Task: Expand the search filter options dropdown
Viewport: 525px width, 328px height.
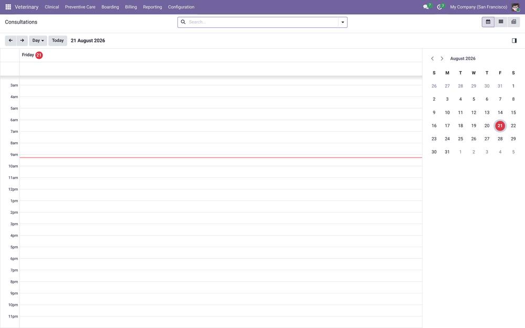Action: 342,22
